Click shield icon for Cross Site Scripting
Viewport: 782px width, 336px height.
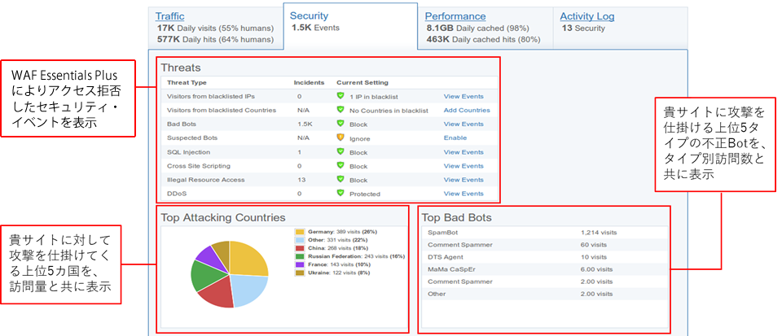coord(340,166)
